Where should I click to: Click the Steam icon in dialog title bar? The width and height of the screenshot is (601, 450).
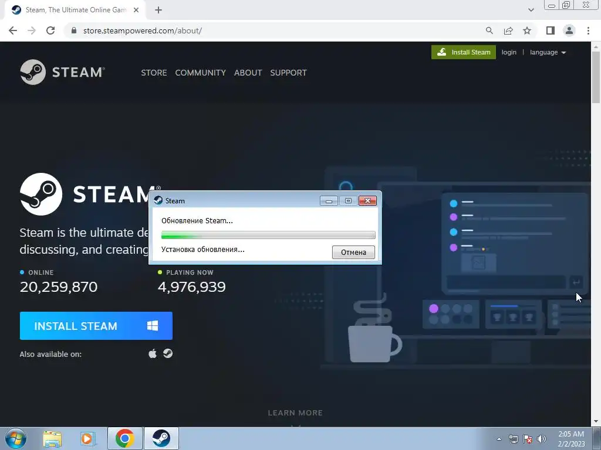tap(158, 200)
